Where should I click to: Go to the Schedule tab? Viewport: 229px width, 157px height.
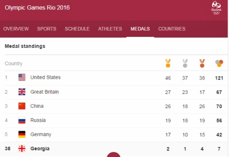tap(77, 29)
